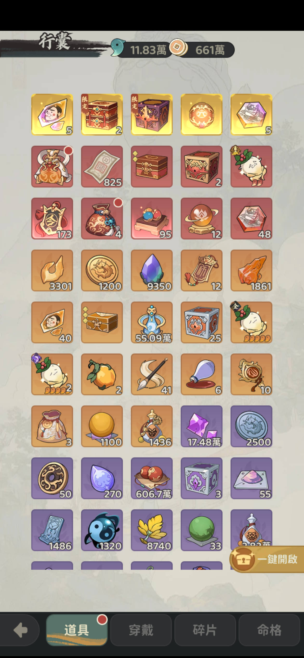The image size is (304, 658).
Task: Select the purple crystal egg with 9350
Action: click(152, 270)
